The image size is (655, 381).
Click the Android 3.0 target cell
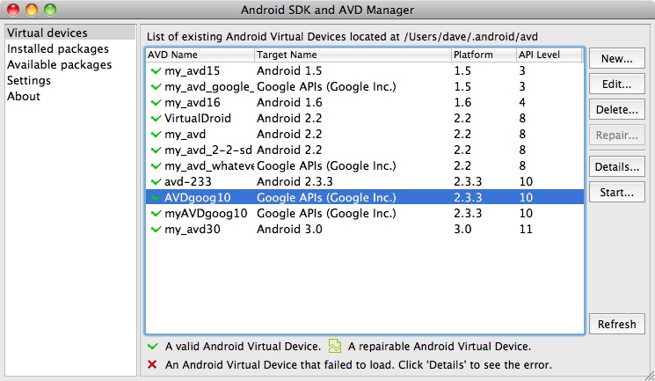click(289, 230)
